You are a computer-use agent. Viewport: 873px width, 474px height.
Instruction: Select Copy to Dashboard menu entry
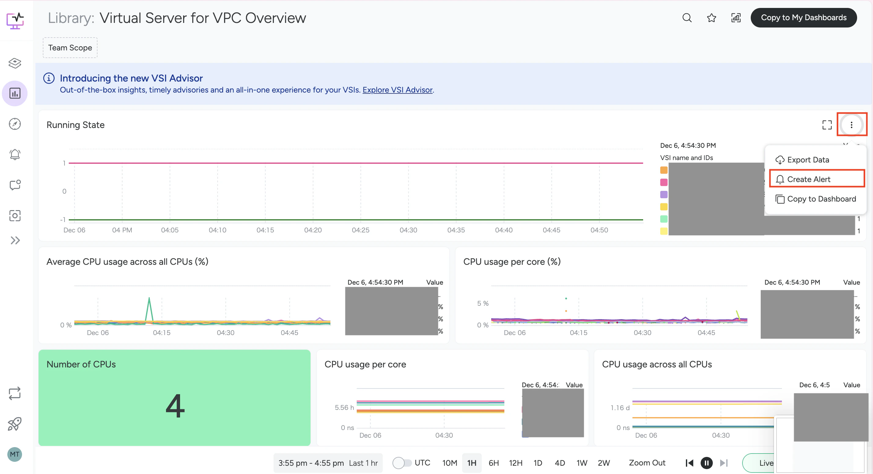point(816,199)
